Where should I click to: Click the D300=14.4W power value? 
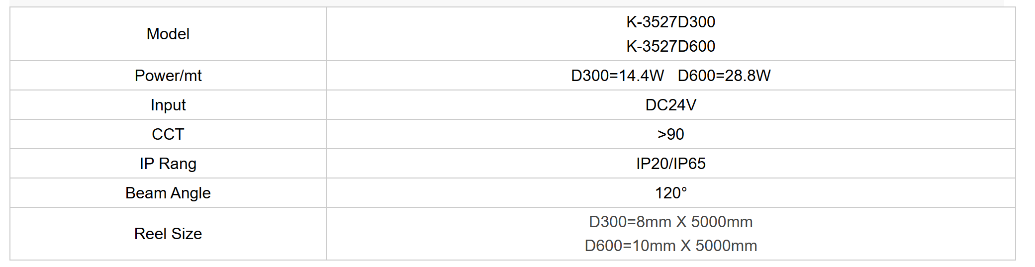(617, 76)
